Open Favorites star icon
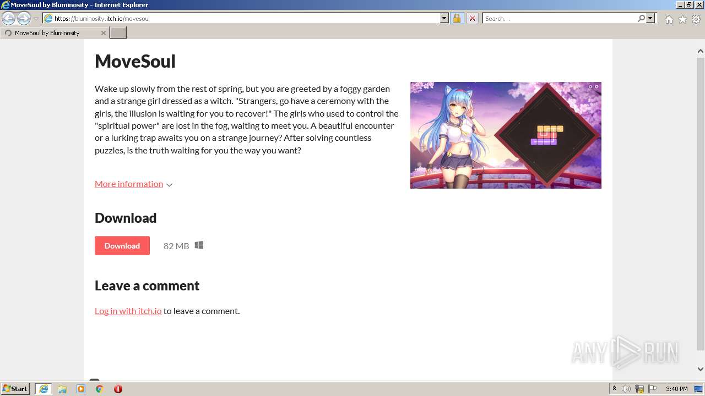The height and width of the screenshot is (396, 705). tap(682, 19)
